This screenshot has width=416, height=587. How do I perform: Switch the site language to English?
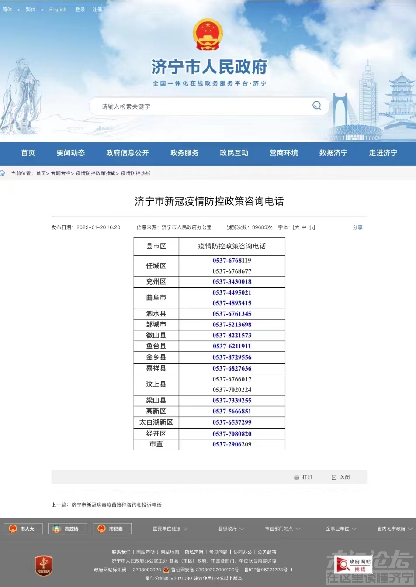(x=58, y=9)
